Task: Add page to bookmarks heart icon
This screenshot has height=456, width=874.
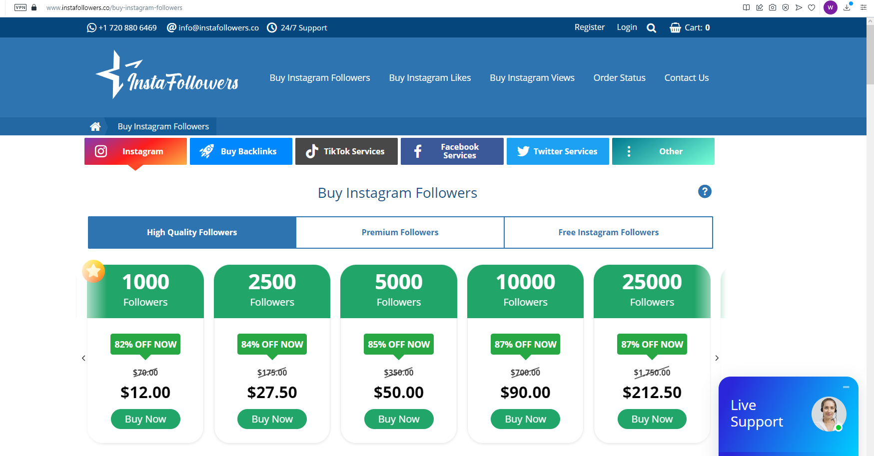Action: [x=812, y=7]
